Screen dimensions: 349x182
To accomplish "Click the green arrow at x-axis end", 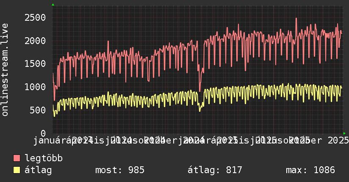I will pos(344,133).
